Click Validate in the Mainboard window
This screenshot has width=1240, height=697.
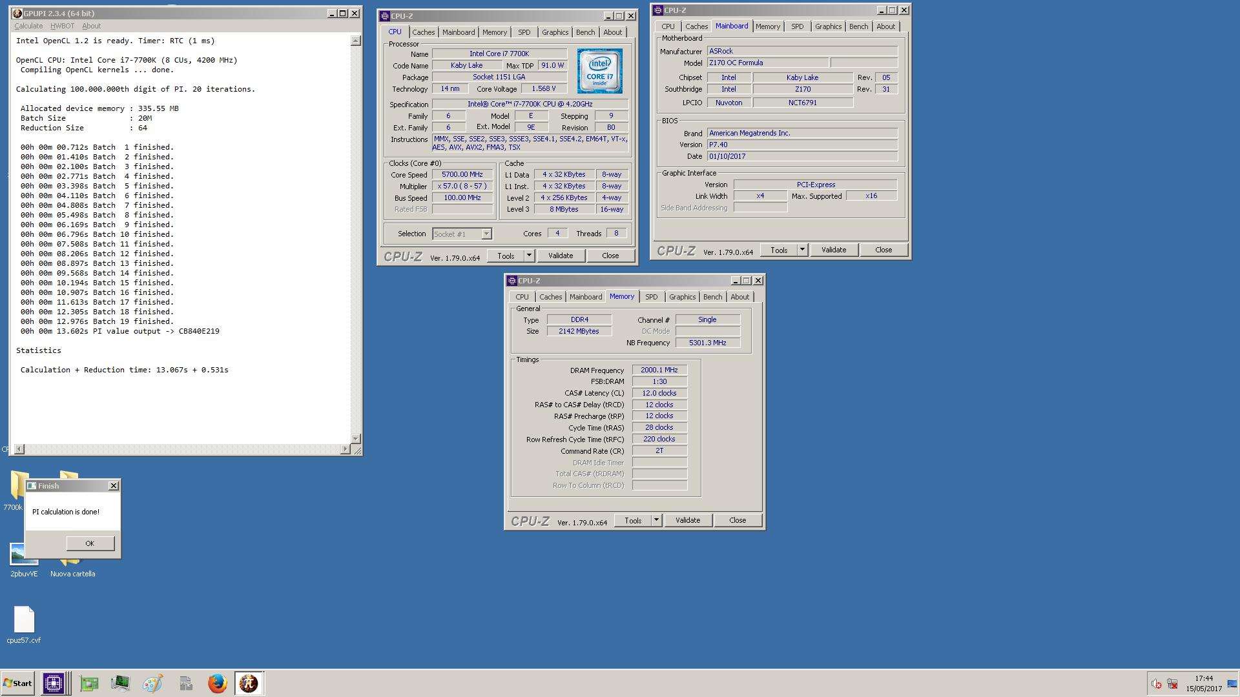point(834,250)
